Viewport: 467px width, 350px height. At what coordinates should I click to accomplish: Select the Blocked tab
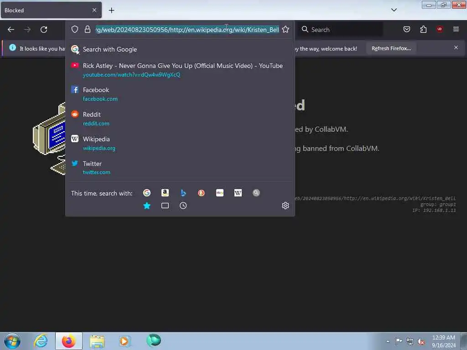coord(51,10)
